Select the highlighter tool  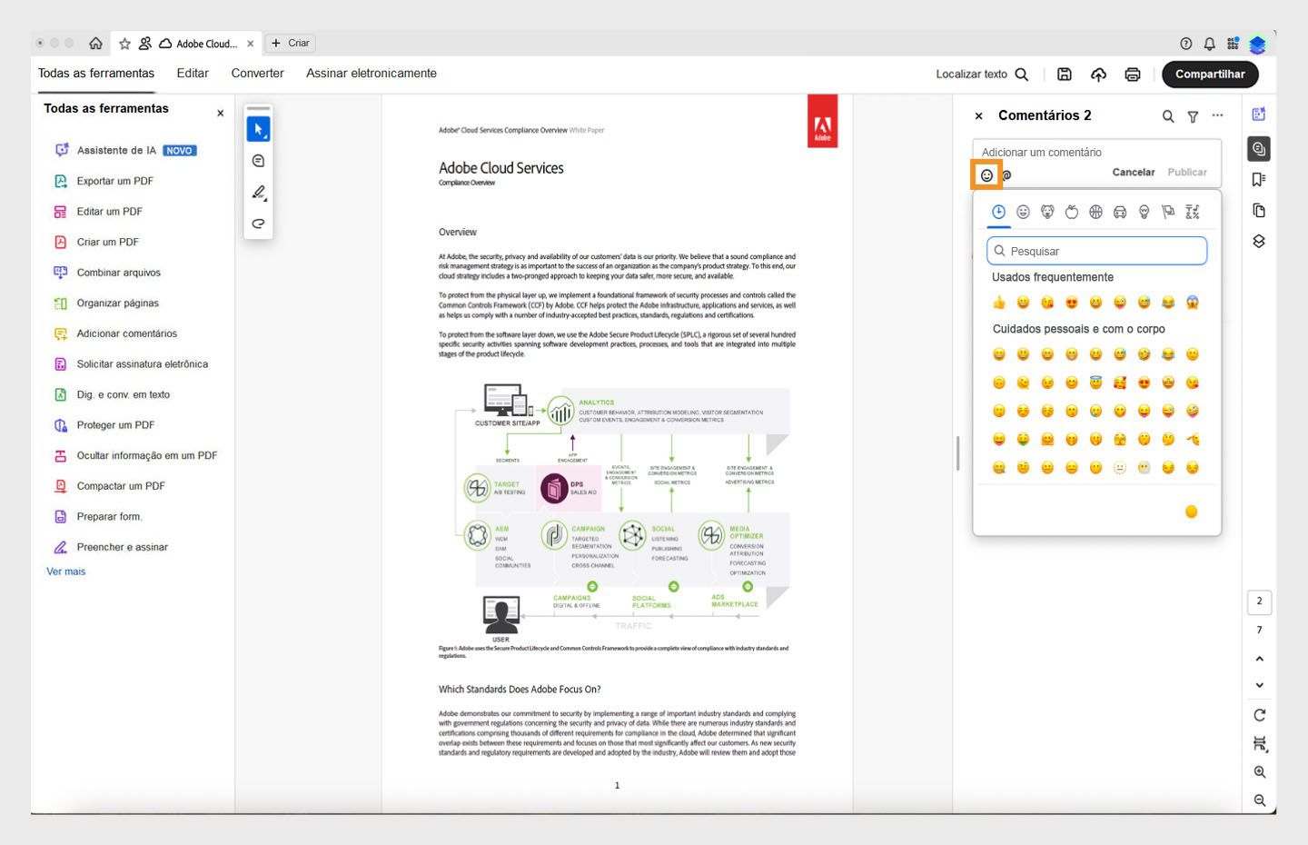coord(258,192)
